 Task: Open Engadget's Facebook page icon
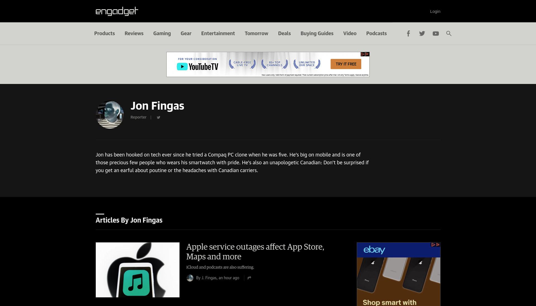[408, 33]
